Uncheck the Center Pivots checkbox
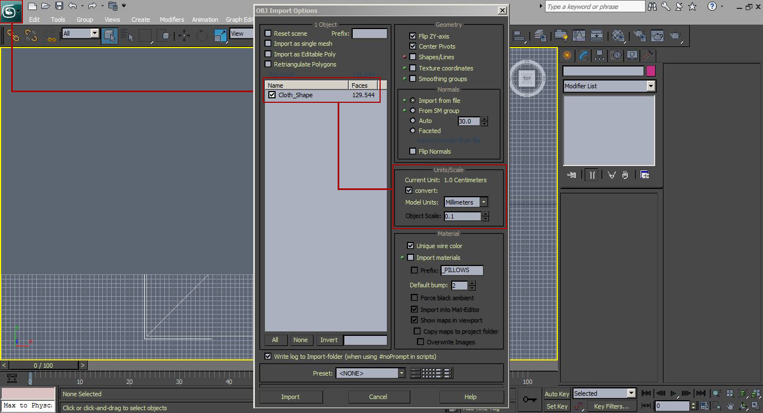 (x=413, y=46)
